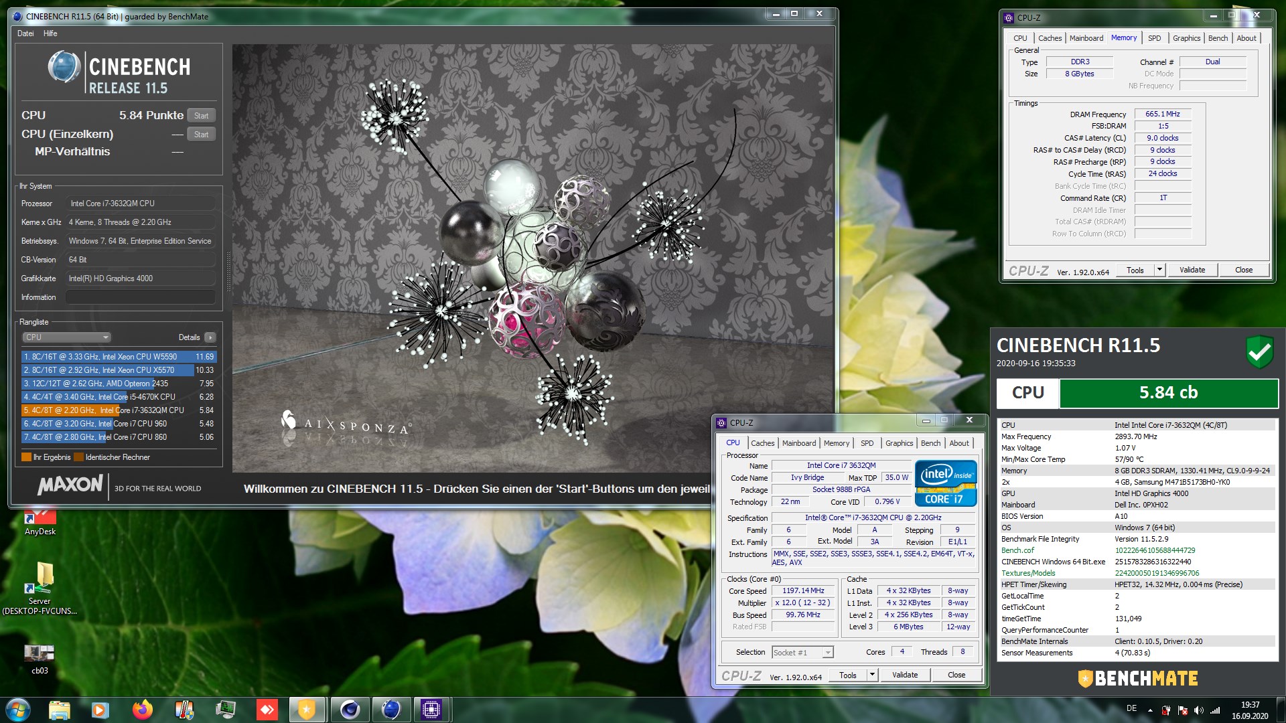This screenshot has height=723, width=1286.
Task: Select ranking entry Core i7 CPU 960
Action: (119, 424)
